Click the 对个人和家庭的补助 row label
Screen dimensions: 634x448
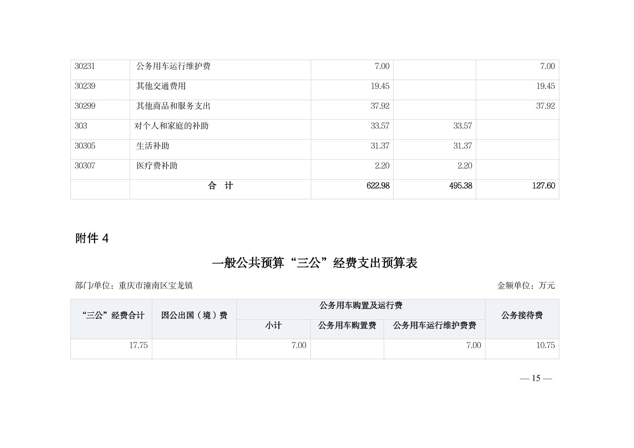[x=171, y=126]
